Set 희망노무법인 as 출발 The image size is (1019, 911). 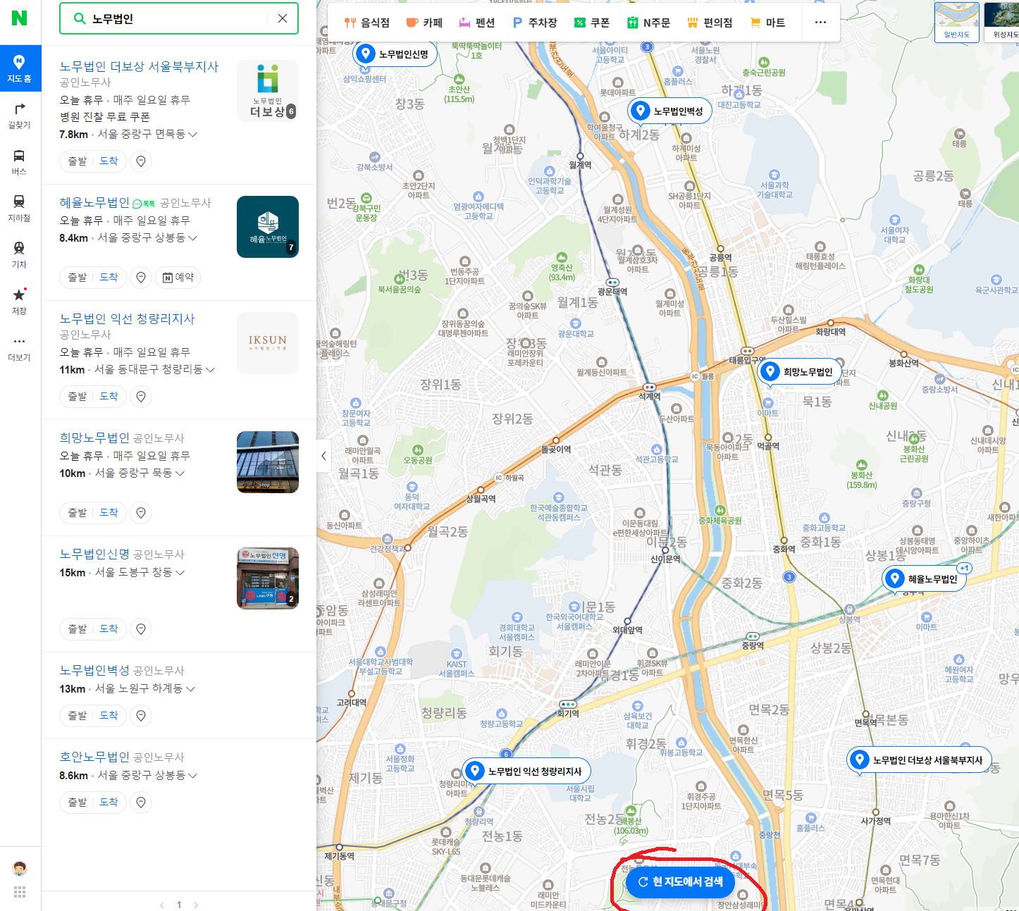[x=77, y=513]
